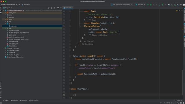
Task: Click the 2 spaces indent setting
Action: (174, 103)
